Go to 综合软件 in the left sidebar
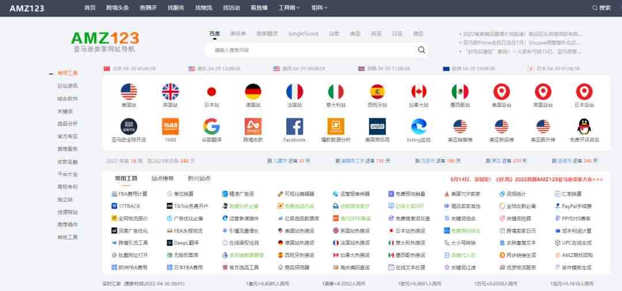The image size is (622, 291). tap(67, 98)
